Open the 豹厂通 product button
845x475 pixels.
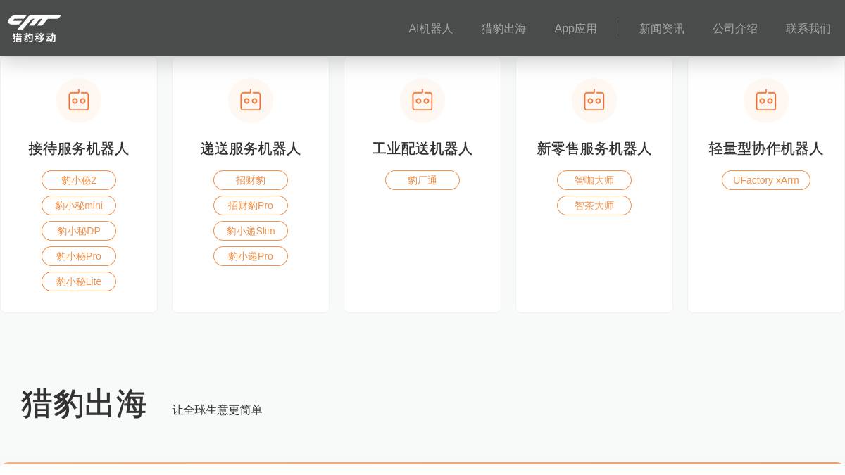(x=423, y=180)
